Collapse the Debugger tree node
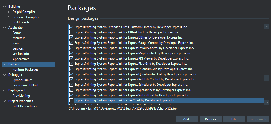This screenshot has height=124, width=271. click(4, 75)
